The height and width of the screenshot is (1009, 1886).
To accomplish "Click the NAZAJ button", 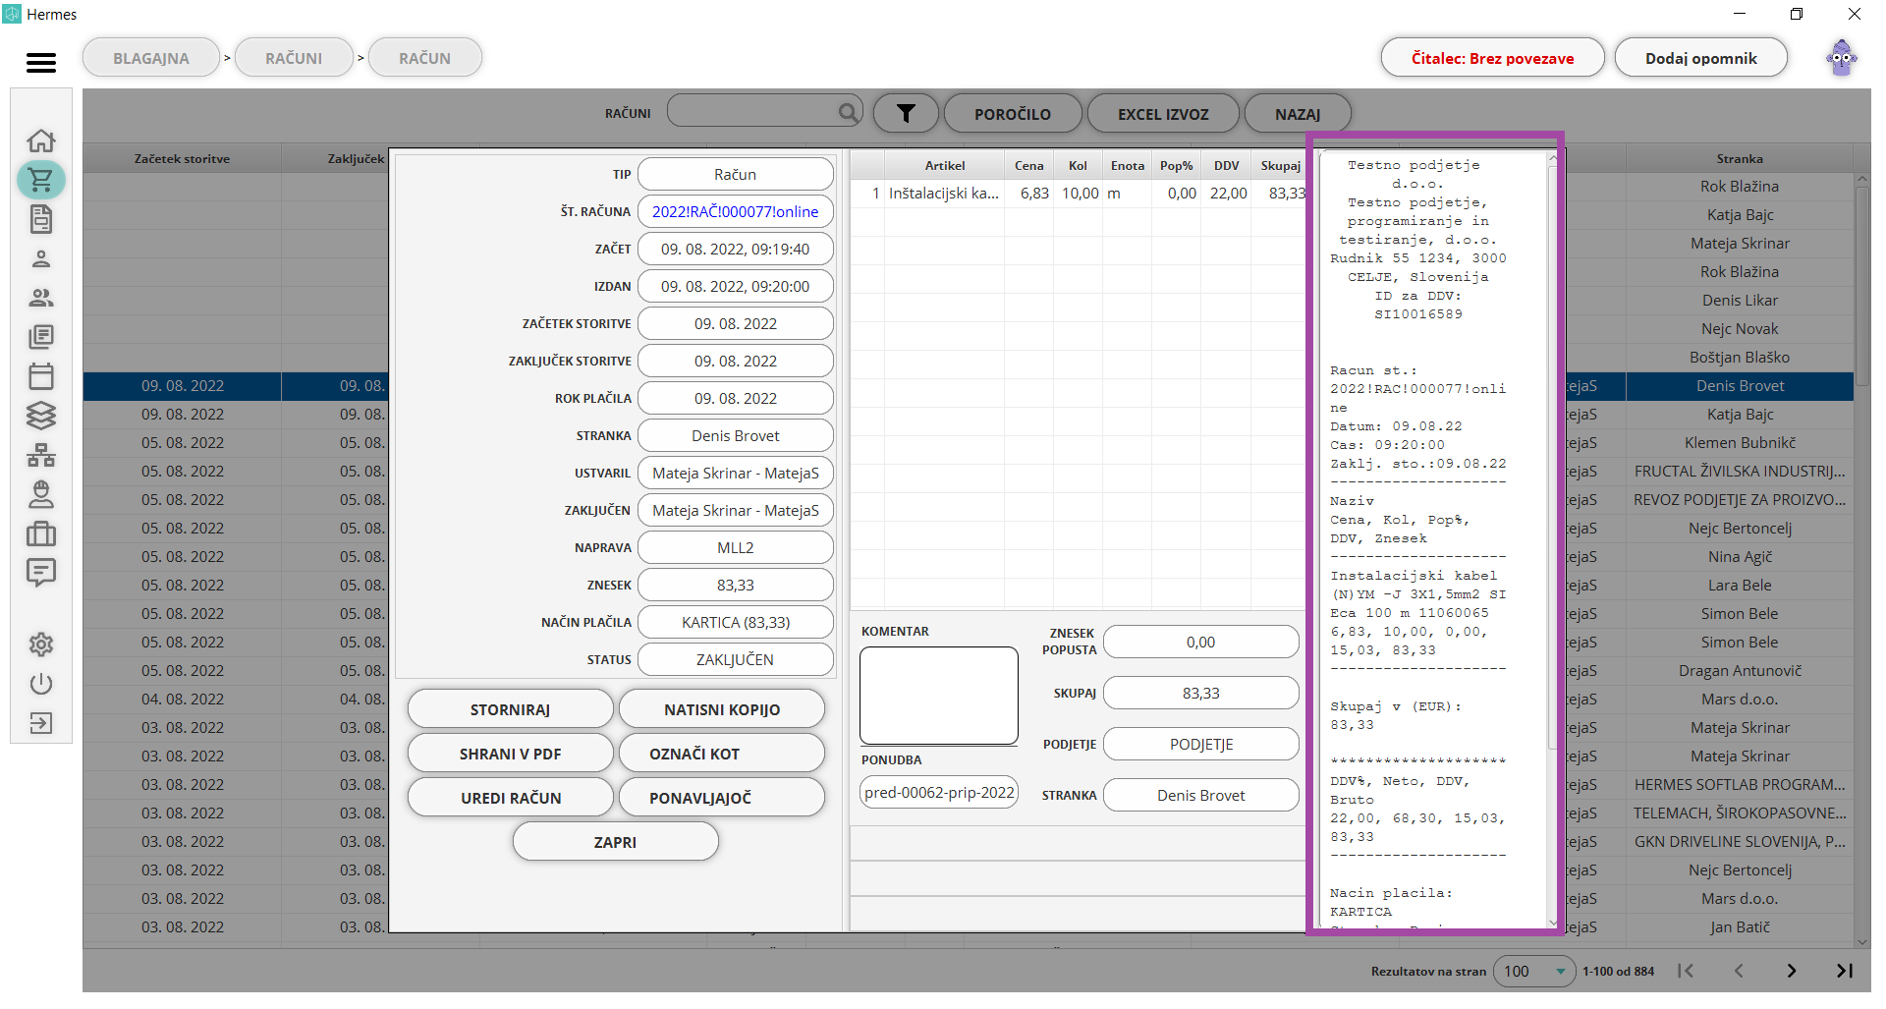I will [1298, 114].
